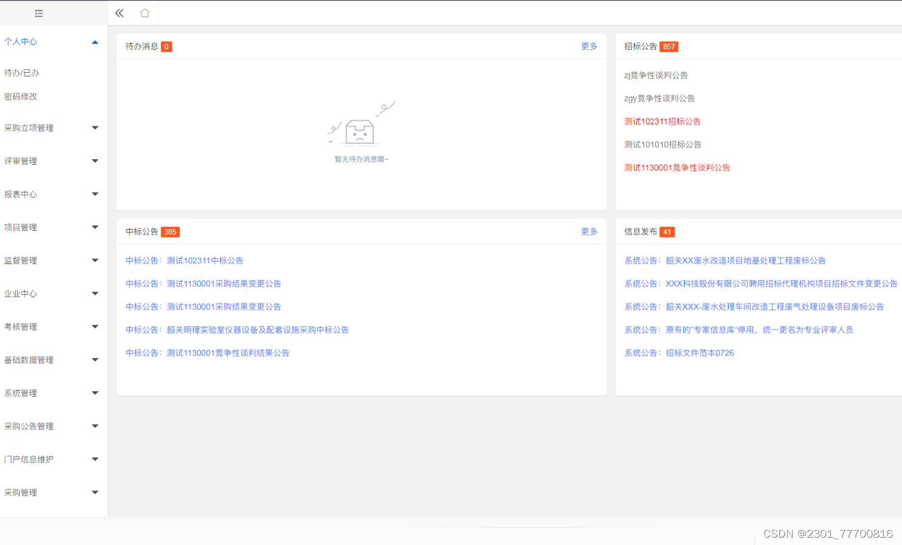Open 招标文件范本0726 system notice
This screenshot has width=902, height=545.
pos(679,353)
